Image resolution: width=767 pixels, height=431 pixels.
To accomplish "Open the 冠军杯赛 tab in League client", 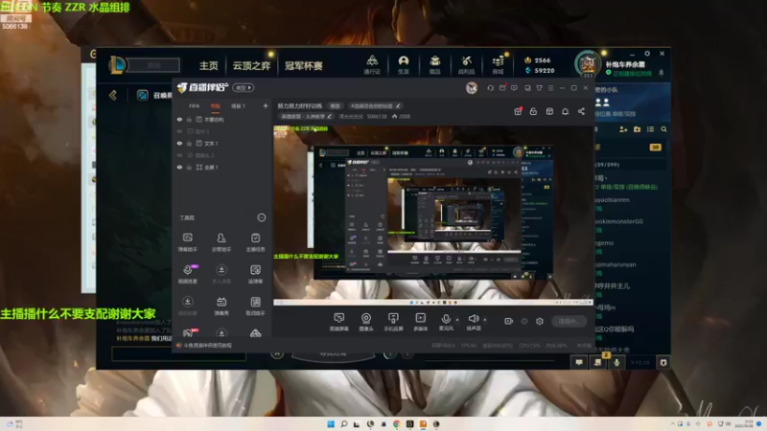I will pyautogui.click(x=304, y=65).
